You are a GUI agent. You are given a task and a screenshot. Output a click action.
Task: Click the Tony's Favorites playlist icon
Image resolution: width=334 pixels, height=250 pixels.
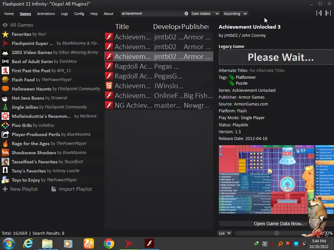(x=5, y=171)
